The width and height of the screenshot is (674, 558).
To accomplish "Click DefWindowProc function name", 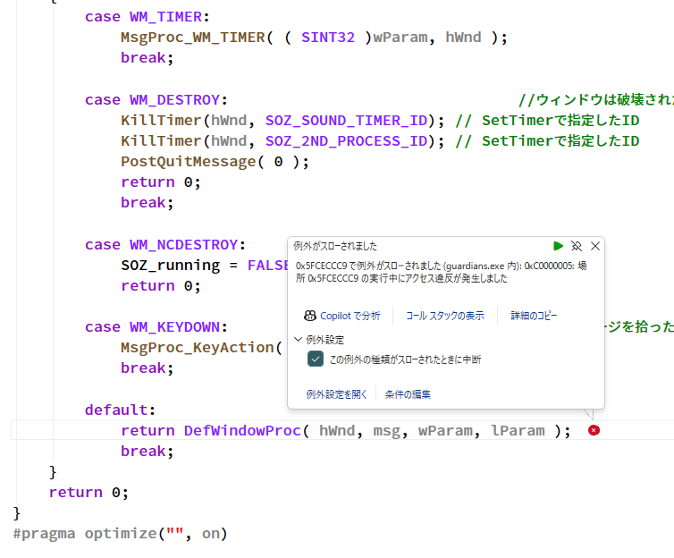I will pyautogui.click(x=242, y=430).
